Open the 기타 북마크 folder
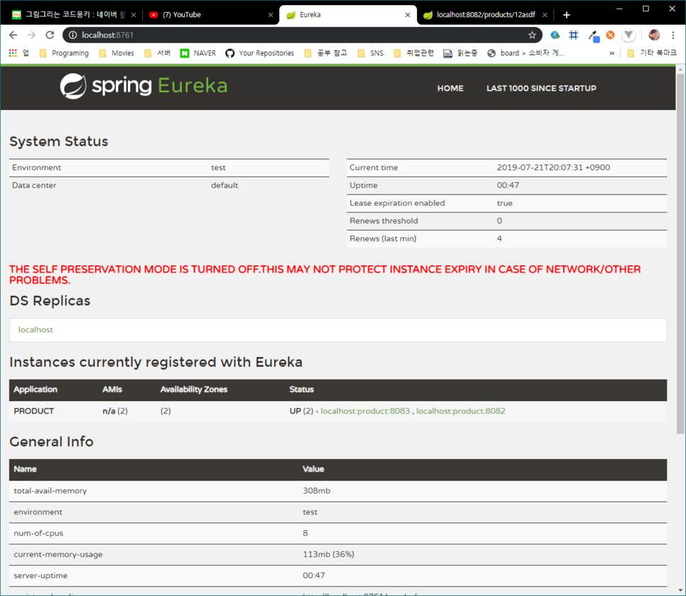The height and width of the screenshot is (596, 686). click(x=652, y=53)
